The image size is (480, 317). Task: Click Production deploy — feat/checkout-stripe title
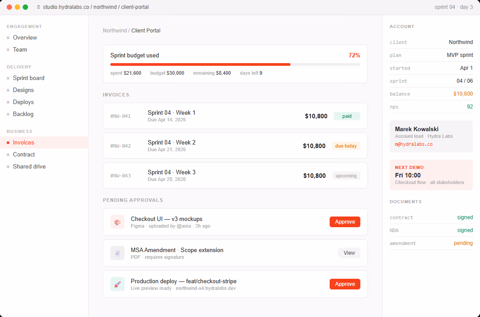click(x=184, y=281)
